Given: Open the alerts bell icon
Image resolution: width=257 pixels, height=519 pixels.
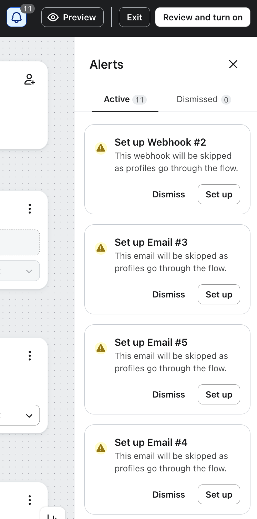Looking at the screenshot, I should pos(17,17).
